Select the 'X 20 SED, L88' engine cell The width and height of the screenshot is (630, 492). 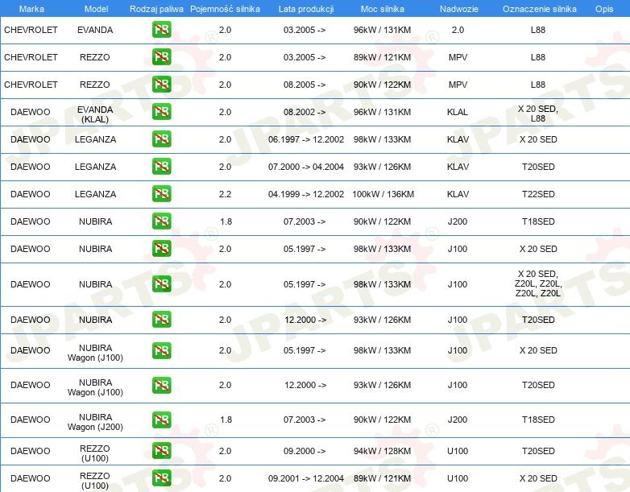pos(538,114)
